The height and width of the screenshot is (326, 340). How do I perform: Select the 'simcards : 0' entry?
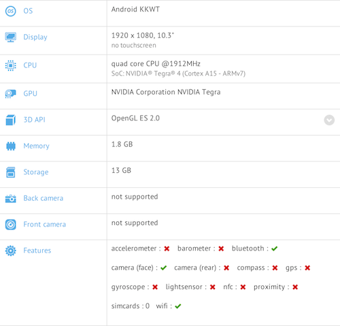pos(131,306)
